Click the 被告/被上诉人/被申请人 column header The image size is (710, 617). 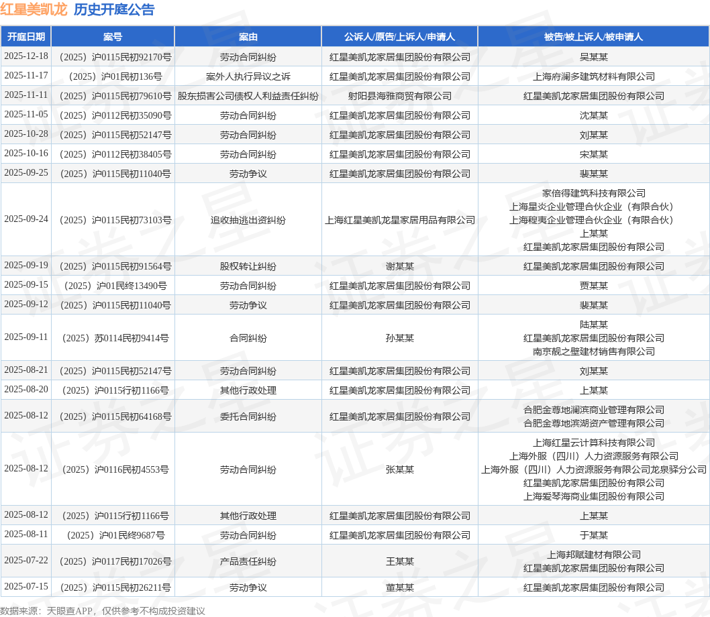pos(594,37)
